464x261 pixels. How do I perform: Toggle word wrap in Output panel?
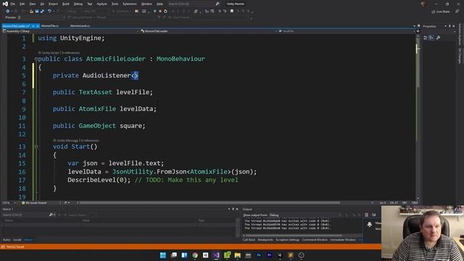point(374,215)
